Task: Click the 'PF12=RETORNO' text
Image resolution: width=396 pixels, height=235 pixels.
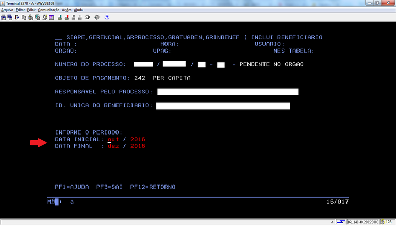Action: tap(153, 187)
